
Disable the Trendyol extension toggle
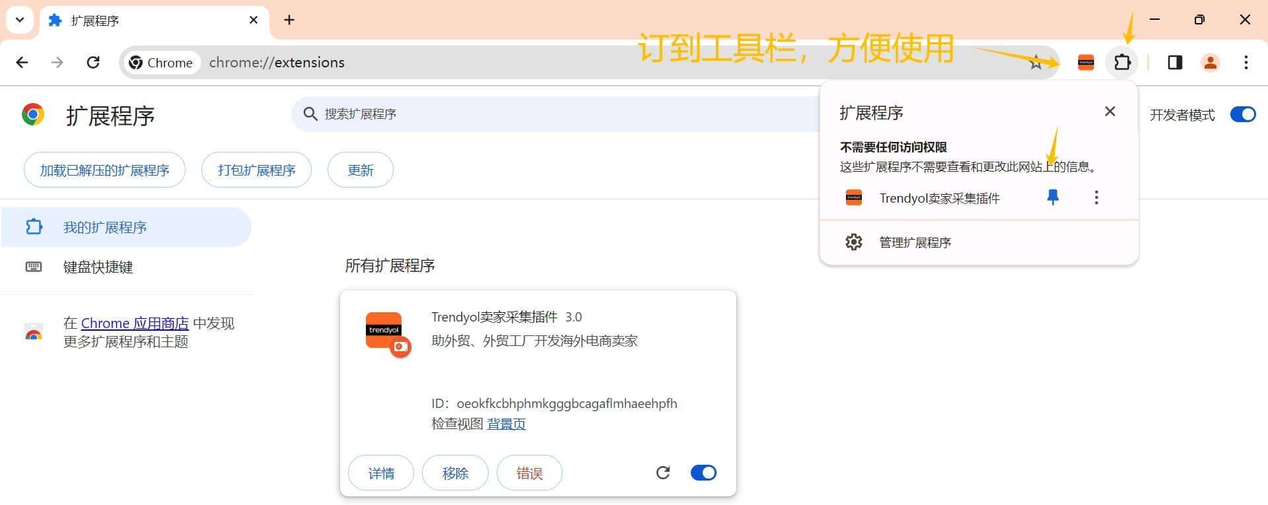[x=703, y=473]
